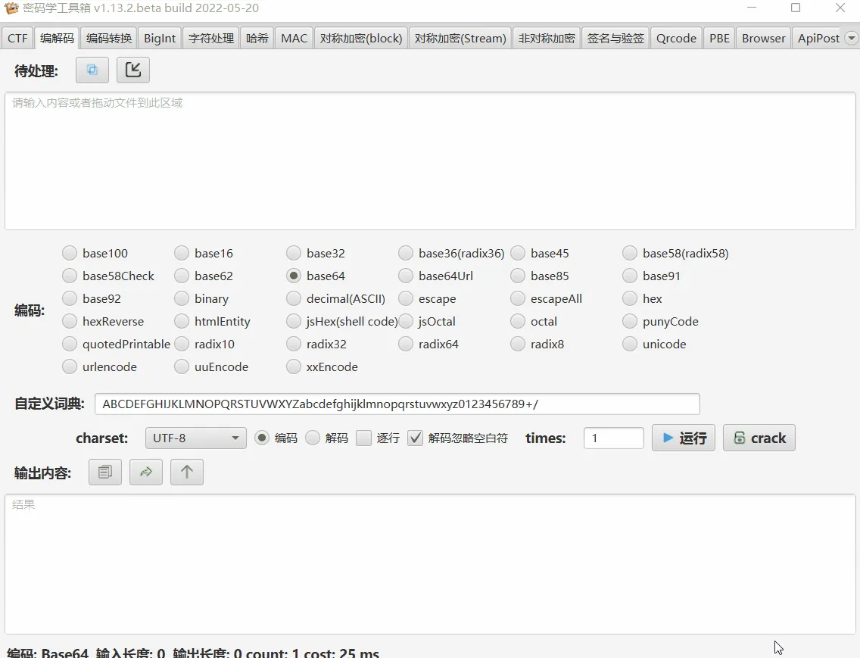Screen dimensions: 860x658
Task: Expand the tab overflow arrow after ApiPost
Action: coord(851,39)
